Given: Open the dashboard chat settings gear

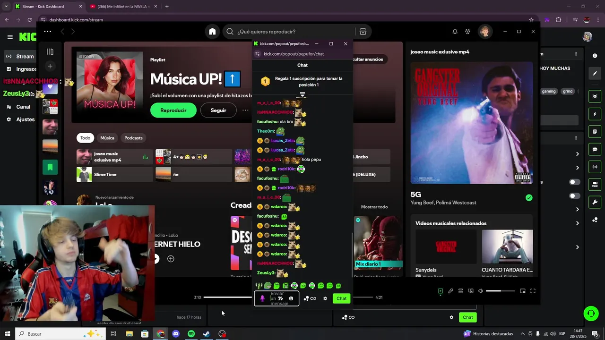Looking at the screenshot, I should 451,317.
